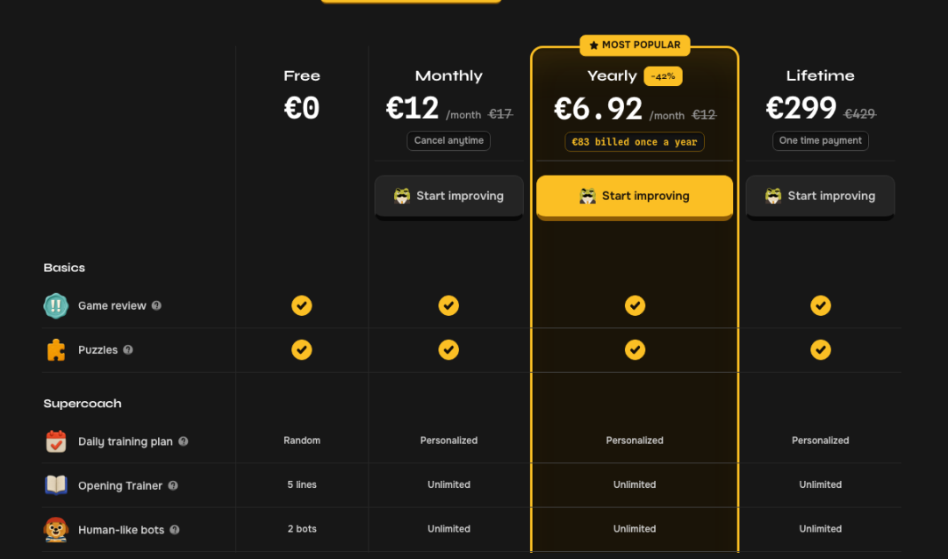
Task: Start improving with the Lifetime plan
Action: point(820,197)
